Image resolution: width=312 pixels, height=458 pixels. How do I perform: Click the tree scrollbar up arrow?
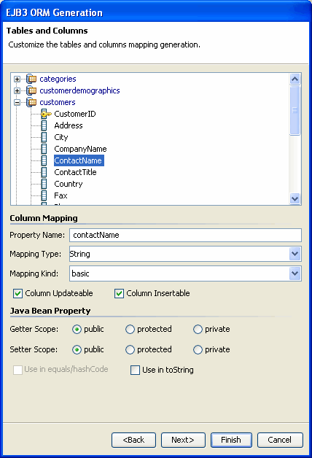coord(295,79)
